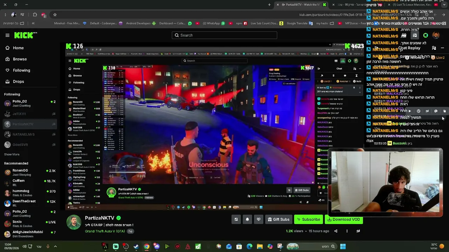Open the VOD more options menu
Image resolution: width=449 pixels, height=252 pixels.
tap(347, 231)
